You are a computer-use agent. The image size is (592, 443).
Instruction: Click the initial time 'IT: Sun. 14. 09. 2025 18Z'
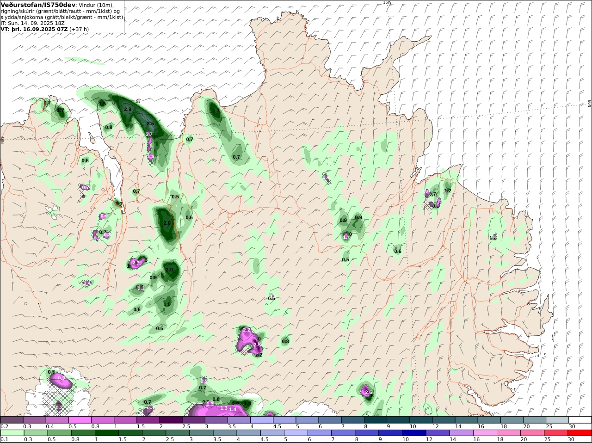point(32,23)
